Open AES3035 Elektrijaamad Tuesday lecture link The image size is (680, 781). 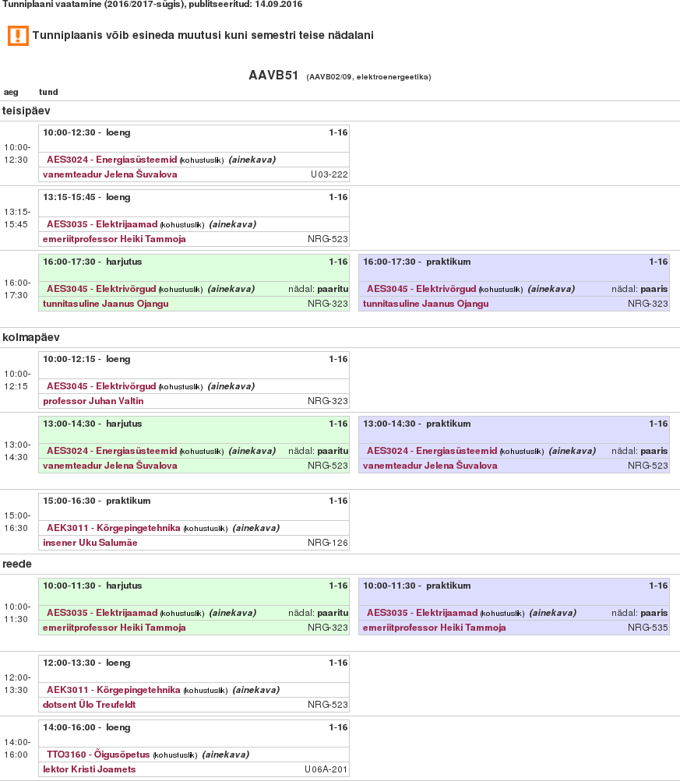click(102, 224)
